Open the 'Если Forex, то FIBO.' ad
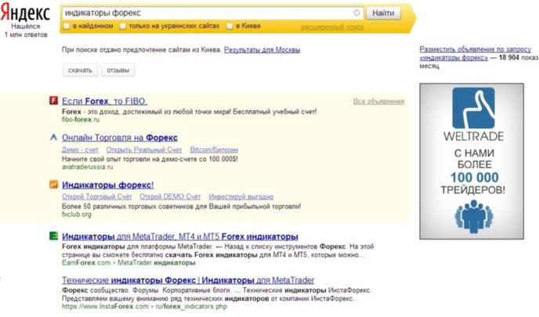This screenshot has width=539, height=317. tap(104, 101)
